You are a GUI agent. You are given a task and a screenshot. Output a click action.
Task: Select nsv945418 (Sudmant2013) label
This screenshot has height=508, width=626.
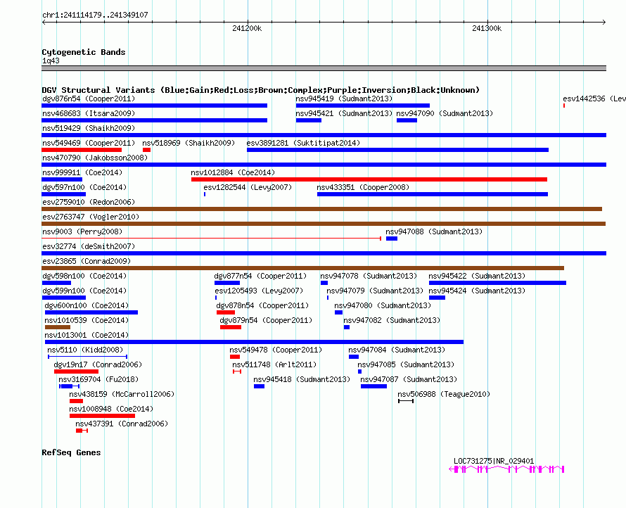tap(302, 379)
